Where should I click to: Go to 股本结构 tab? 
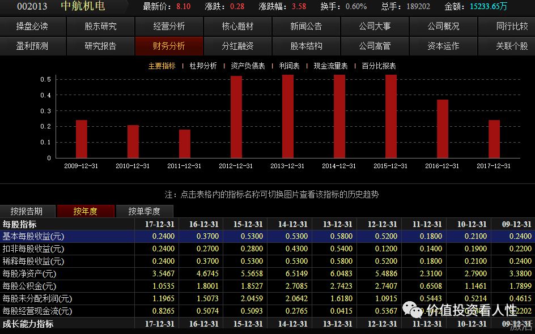pos(307,46)
